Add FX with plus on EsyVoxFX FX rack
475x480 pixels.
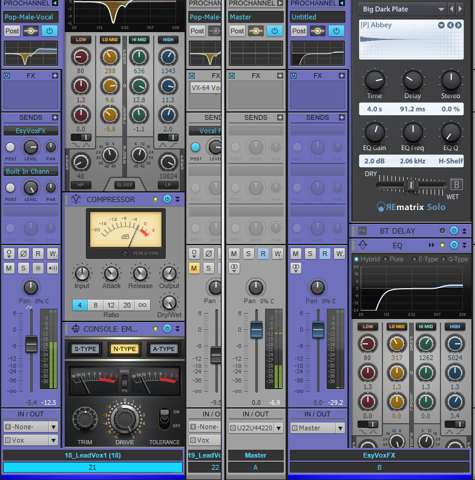click(341, 76)
